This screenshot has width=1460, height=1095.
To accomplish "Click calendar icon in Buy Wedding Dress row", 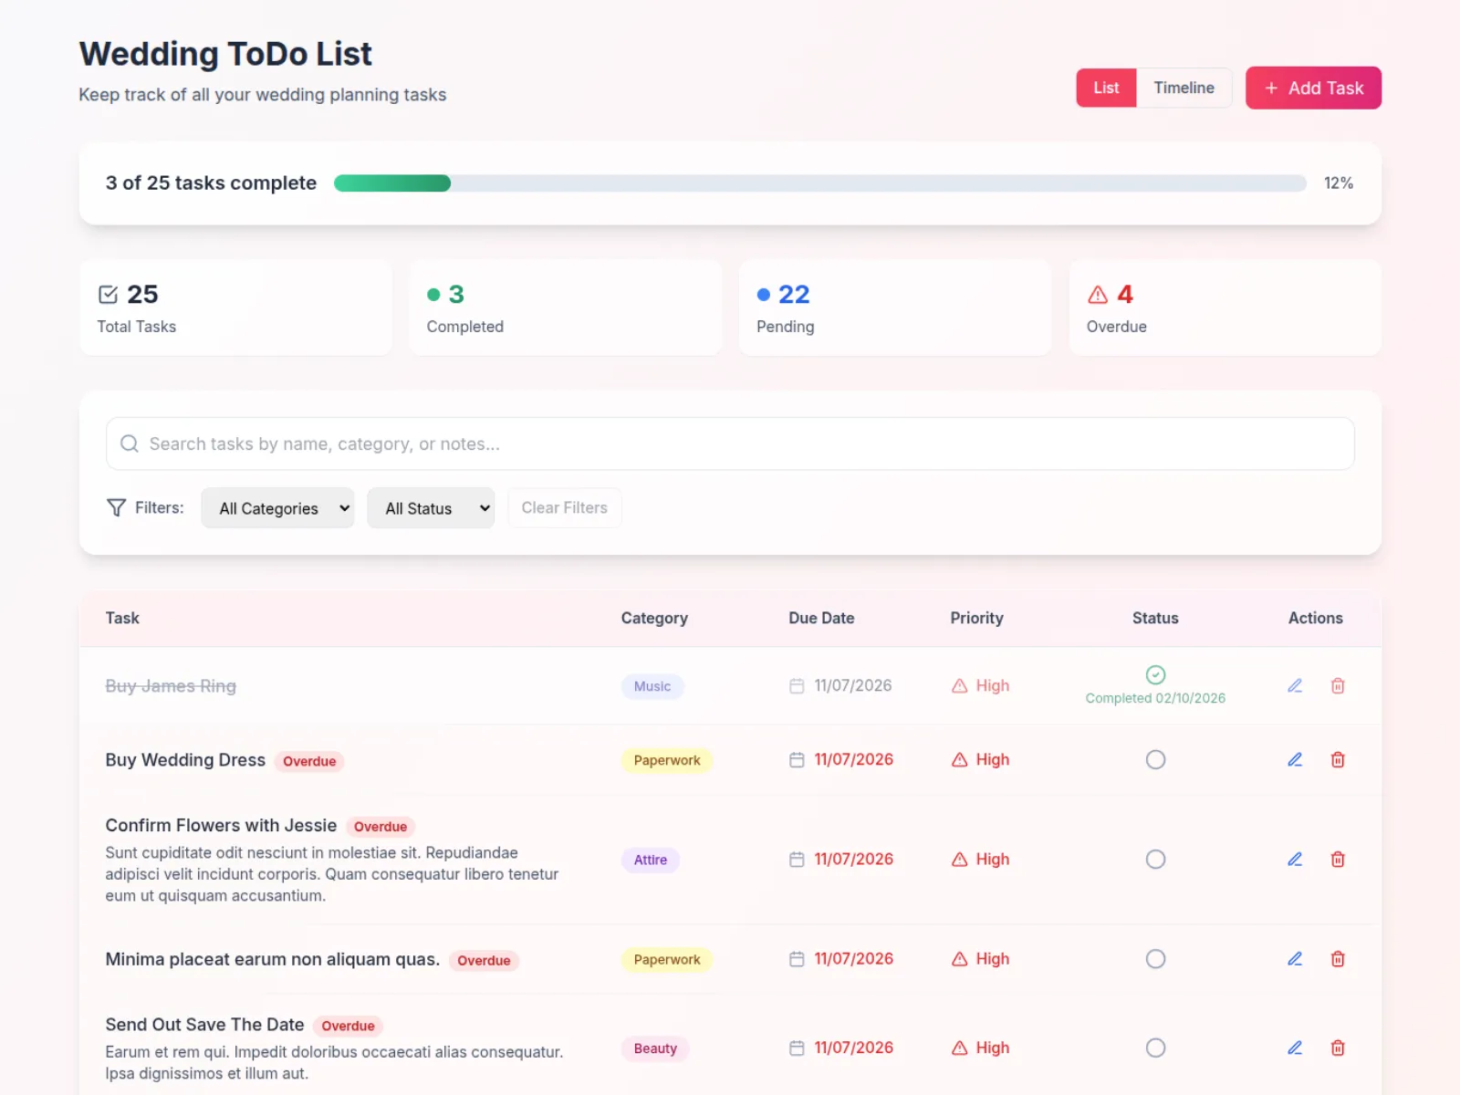I will coord(797,759).
